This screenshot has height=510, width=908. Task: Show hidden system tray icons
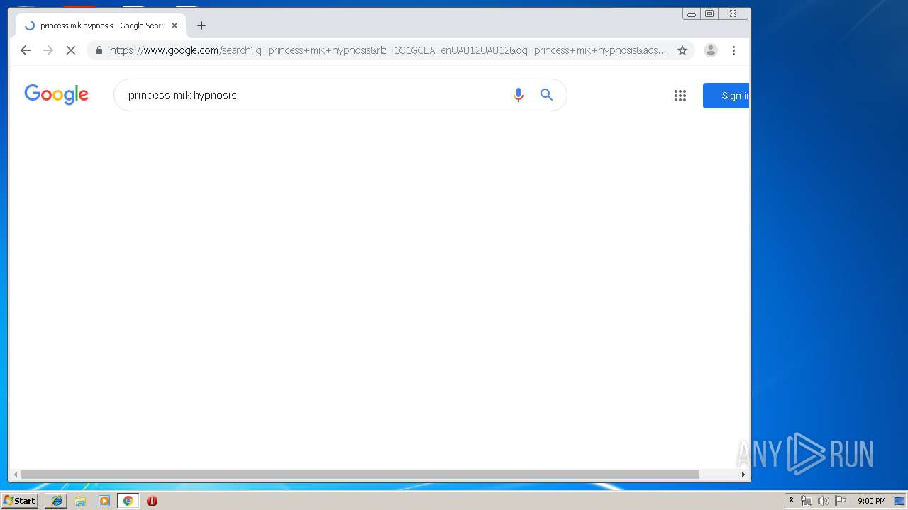(x=791, y=501)
